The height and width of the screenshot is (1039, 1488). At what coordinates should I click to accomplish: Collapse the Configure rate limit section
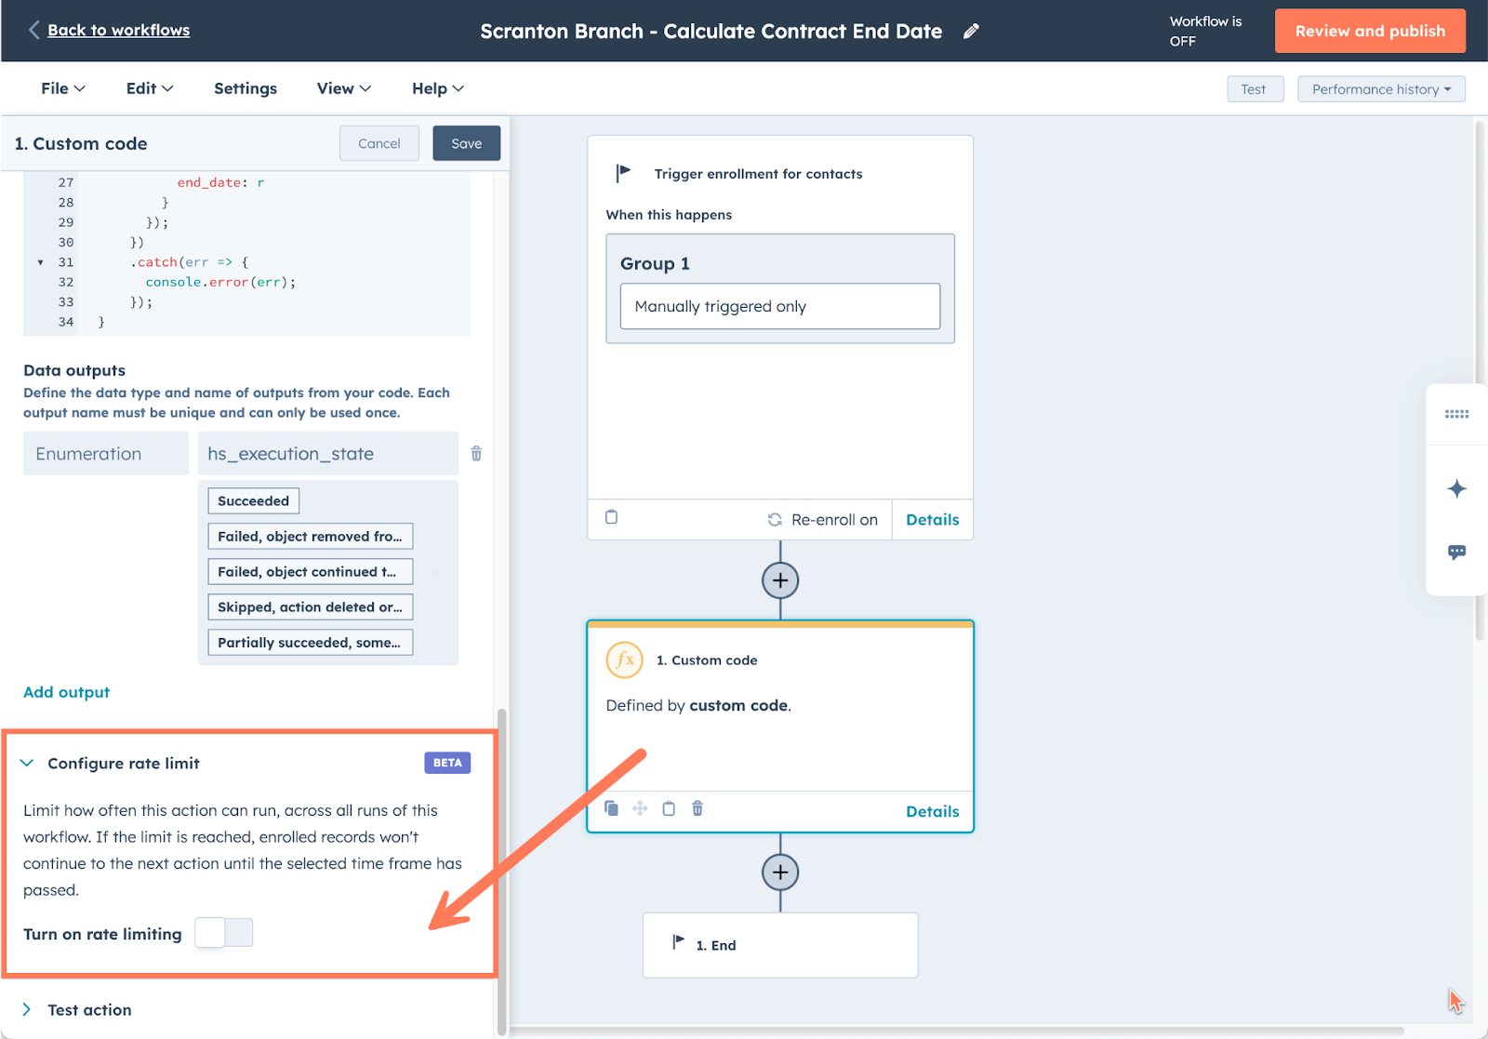pyautogui.click(x=27, y=764)
